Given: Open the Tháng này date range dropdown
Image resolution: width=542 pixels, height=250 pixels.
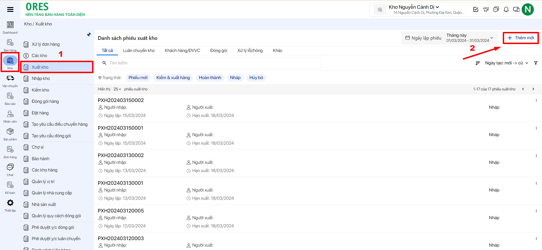Looking at the screenshot, I should pyautogui.click(x=470, y=38).
